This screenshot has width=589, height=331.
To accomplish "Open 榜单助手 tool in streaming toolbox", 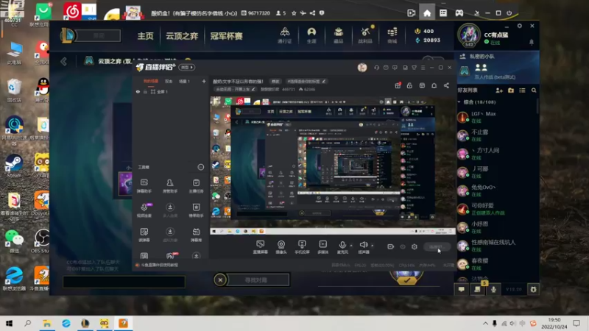I will [x=196, y=210].
